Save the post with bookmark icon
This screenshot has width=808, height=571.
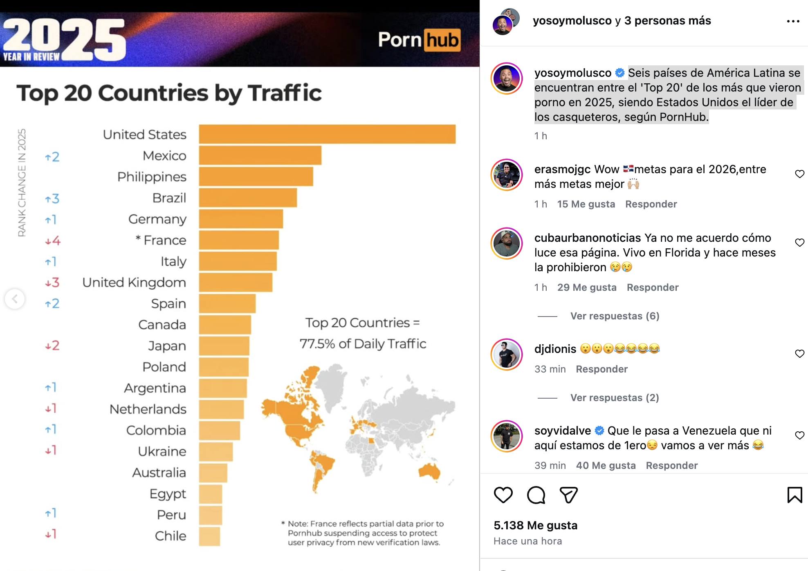tap(795, 495)
